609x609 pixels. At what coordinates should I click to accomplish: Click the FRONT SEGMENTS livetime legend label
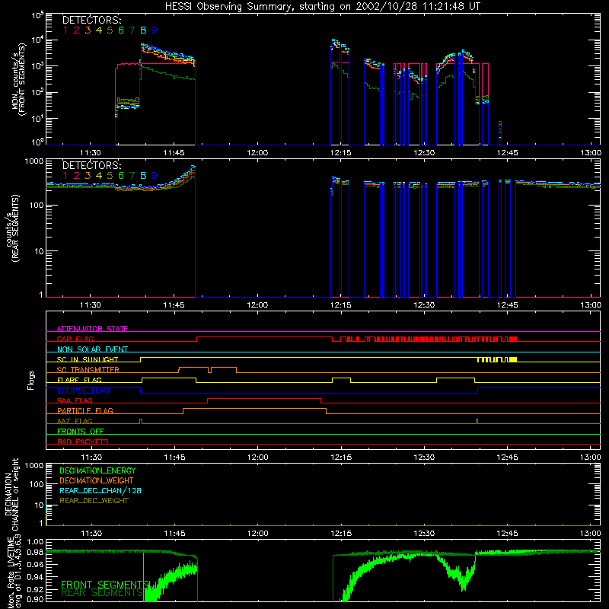coord(105,585)
